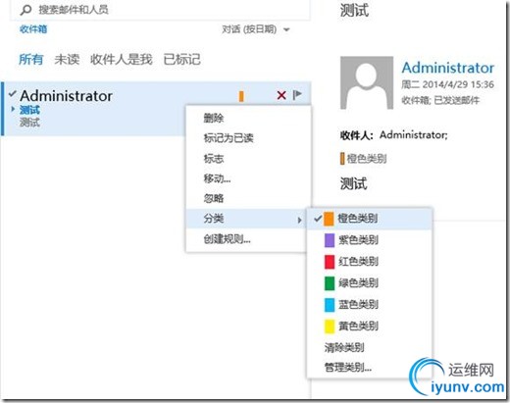The height and width of the screenshot is (403, 510).
Task: Select the 紫色类别 label text
Action: (x=358, y=240)
